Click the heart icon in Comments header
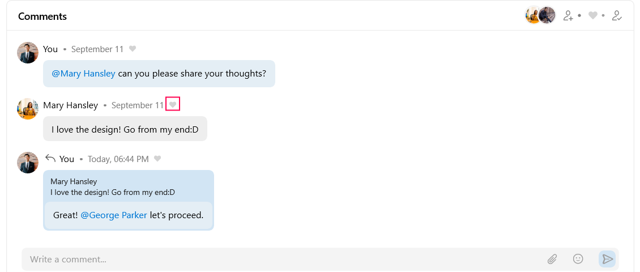The width and height of the screenshot is (640, 272). point(593,16)
